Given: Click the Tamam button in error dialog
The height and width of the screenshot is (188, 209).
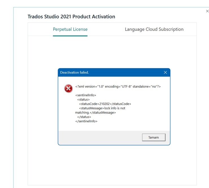Looking at the screenshot, I should pos(154,137).
